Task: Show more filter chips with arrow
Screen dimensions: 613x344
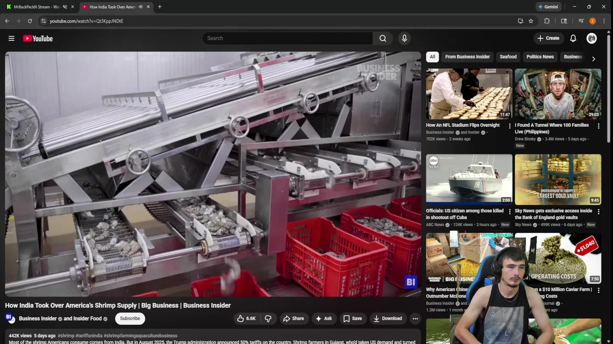Action: [x=593, y=59]
